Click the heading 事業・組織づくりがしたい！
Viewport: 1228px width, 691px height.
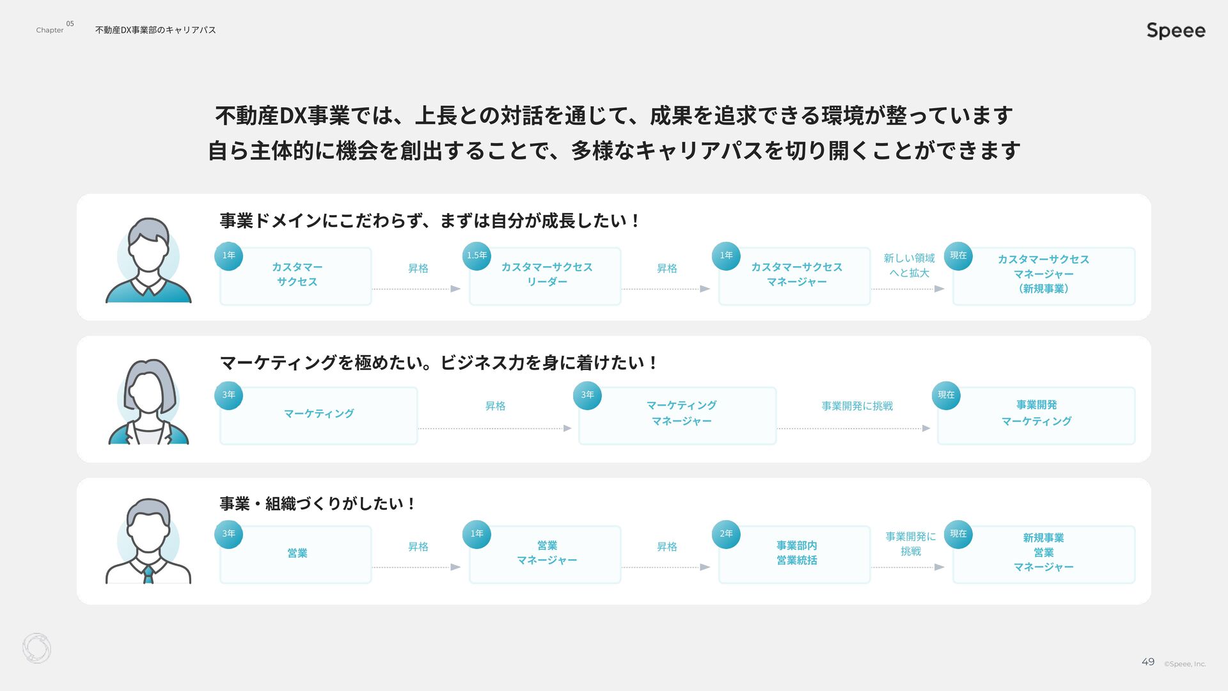coord(318,504)
